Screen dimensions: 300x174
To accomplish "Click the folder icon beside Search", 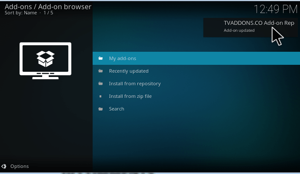I will coord(100,109).
